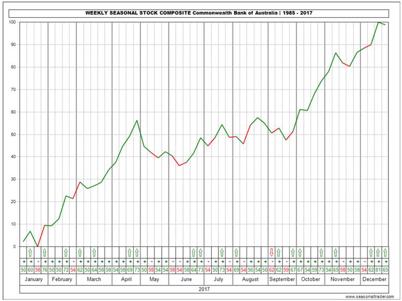Select the September month label
This screenshot has width=402, height=301.
pyautogui.click(x=282, y=279)
